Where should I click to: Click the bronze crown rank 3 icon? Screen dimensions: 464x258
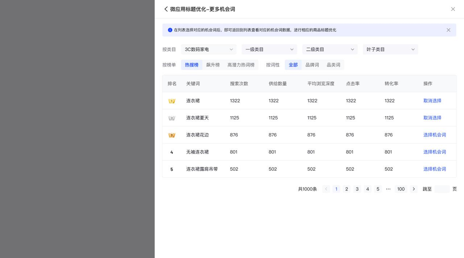(172, 135)
